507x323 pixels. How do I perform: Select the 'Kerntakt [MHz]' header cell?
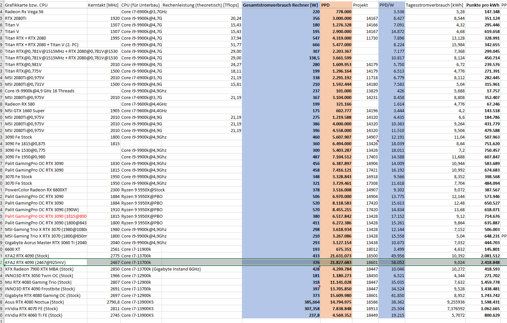click(x=104, y=5)
